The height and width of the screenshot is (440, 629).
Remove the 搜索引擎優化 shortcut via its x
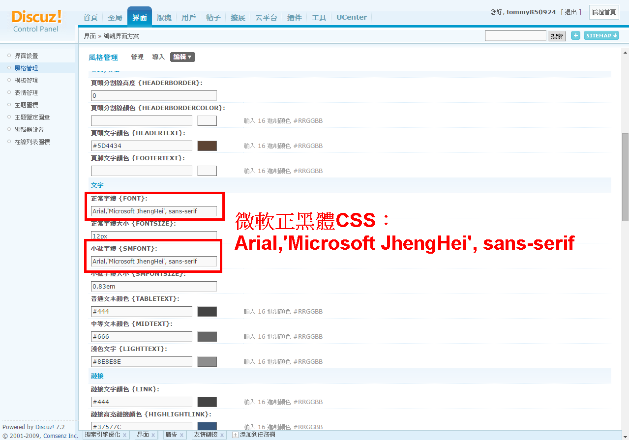point(125,435)
